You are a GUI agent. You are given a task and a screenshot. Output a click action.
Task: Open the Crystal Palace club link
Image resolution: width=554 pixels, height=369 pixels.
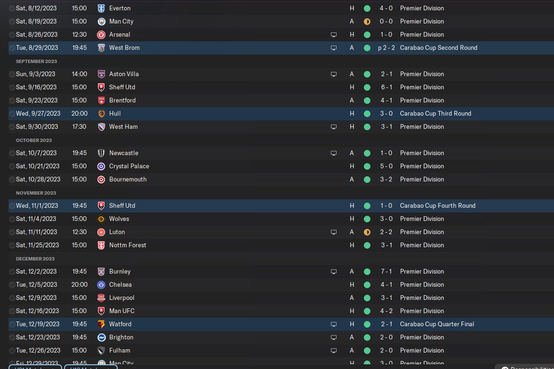click(129, 166)
